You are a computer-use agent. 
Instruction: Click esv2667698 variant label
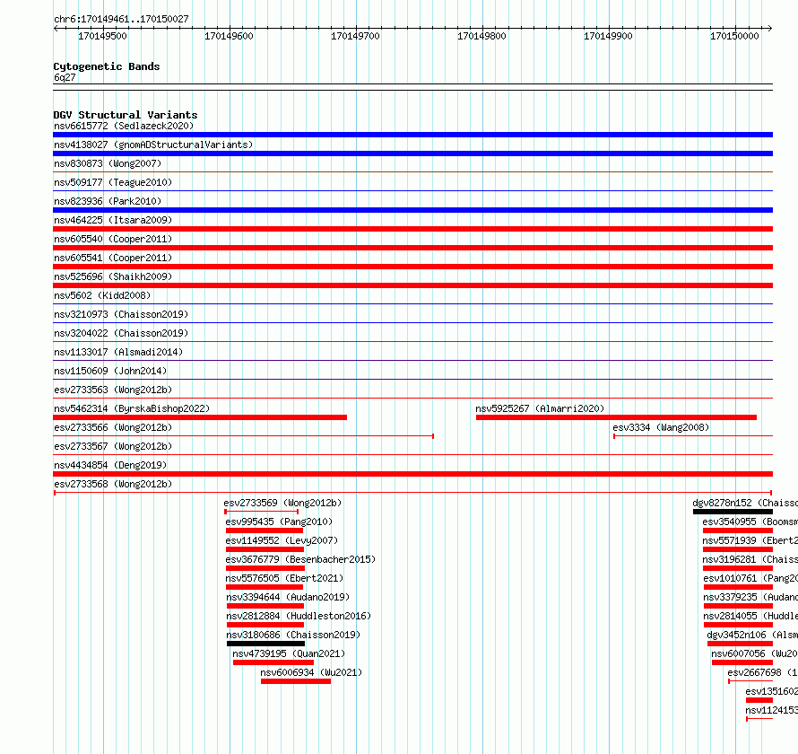[762, 672]
